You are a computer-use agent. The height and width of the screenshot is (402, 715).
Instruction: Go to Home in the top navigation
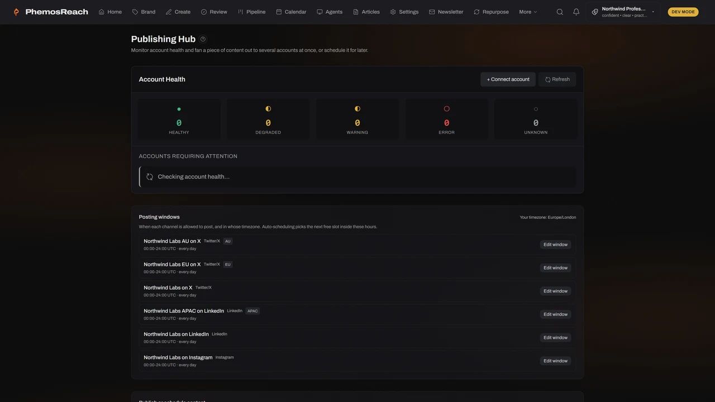[x=110, y=12]
